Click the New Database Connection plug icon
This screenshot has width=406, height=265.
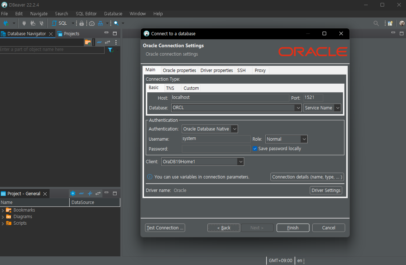(x=6, y=23)
